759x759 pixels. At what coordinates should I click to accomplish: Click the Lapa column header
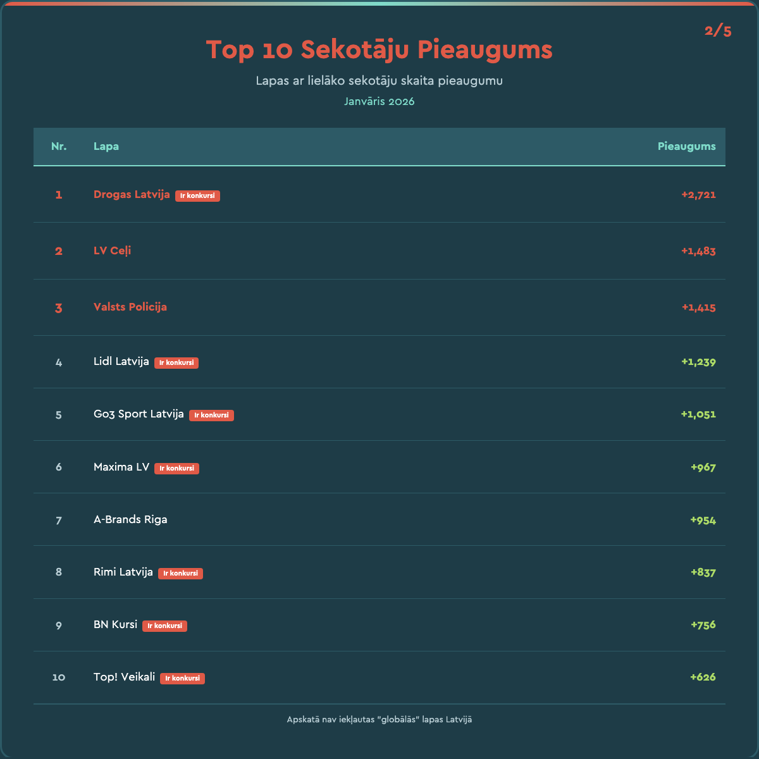click(106, 146)
